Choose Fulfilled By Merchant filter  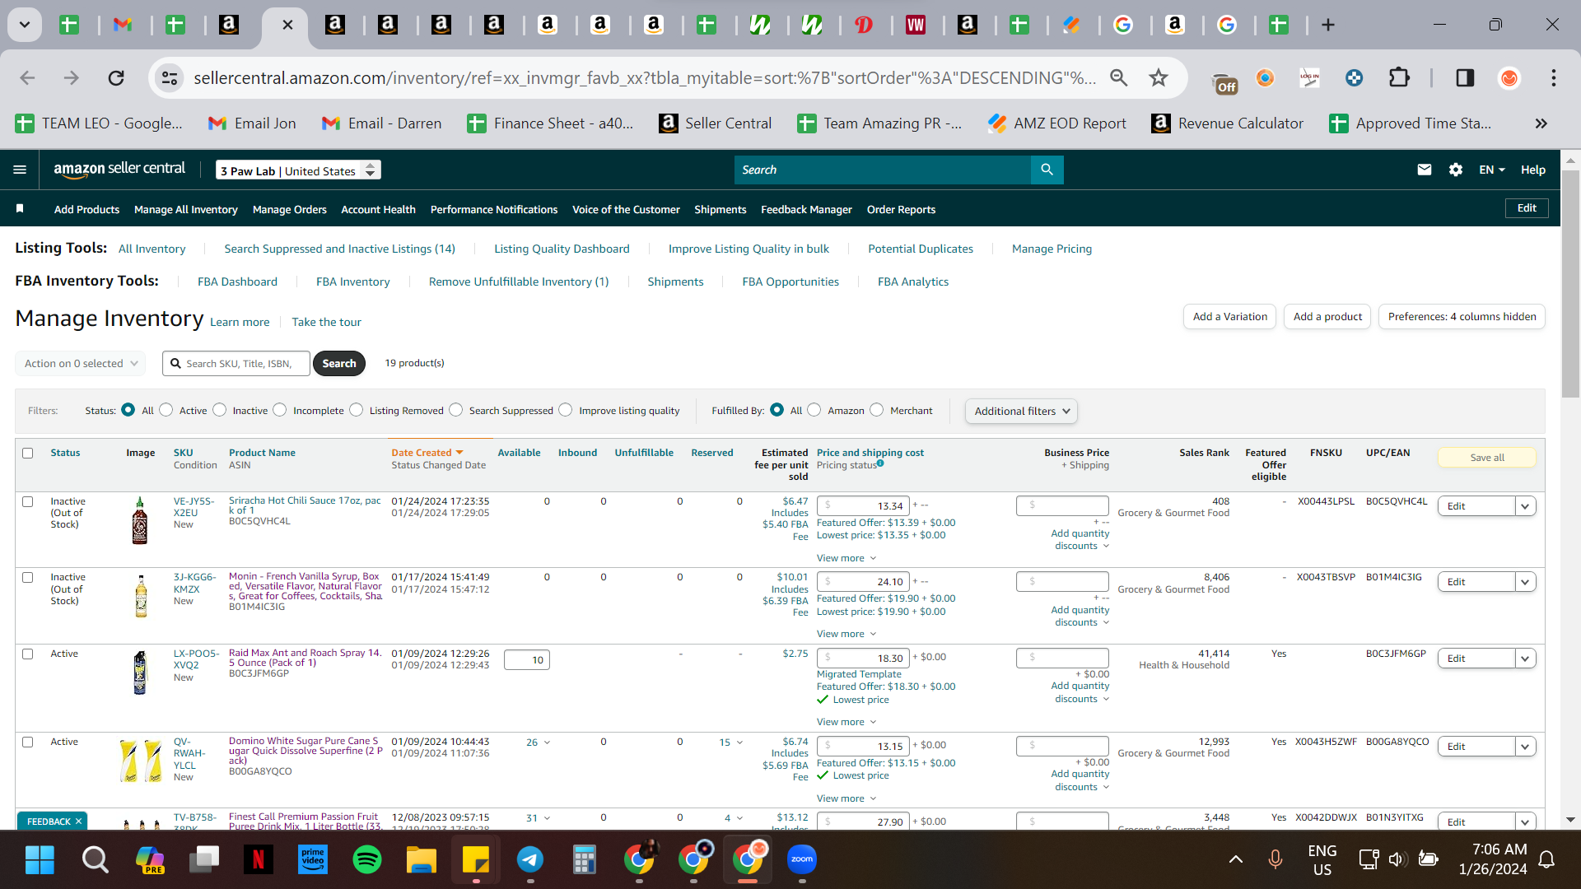[x=877, y=410]
